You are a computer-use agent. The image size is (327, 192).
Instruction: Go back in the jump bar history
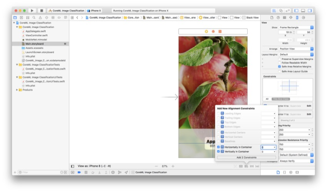click(77, 18)
